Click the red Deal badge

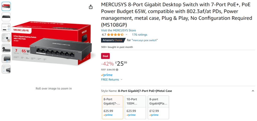pos(105,56)
